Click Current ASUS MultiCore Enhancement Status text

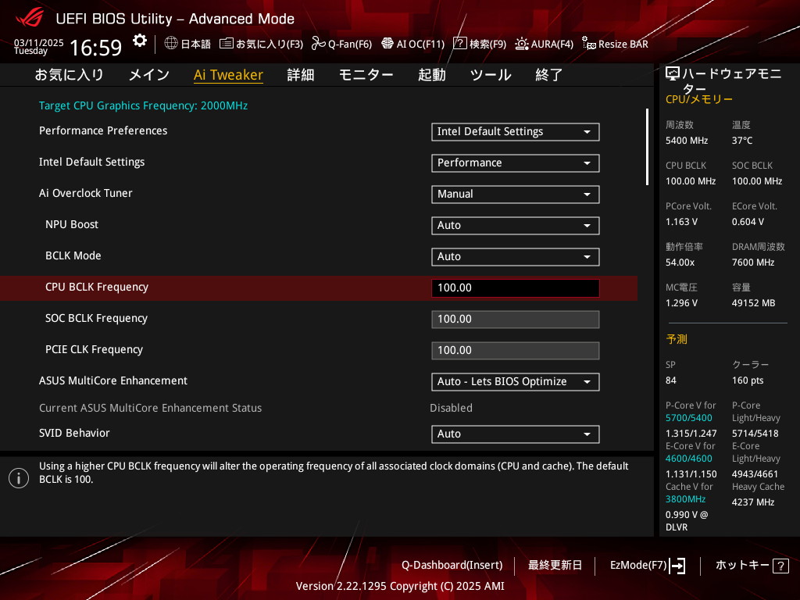click(151, 408)
